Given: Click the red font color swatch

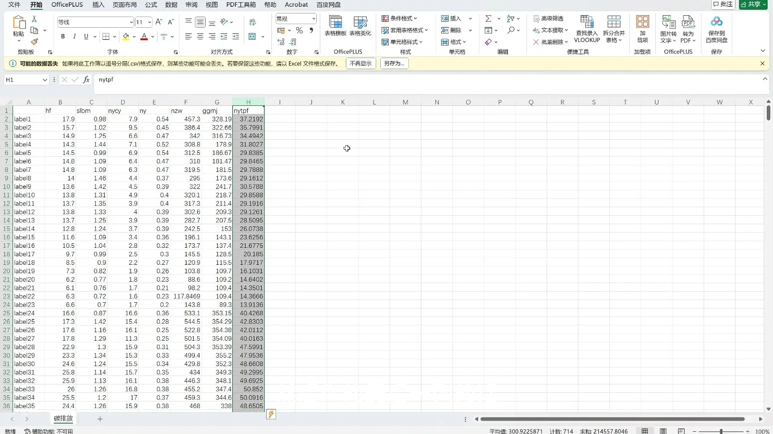Looking at the screenshot, I should click(x=144, y=37).
